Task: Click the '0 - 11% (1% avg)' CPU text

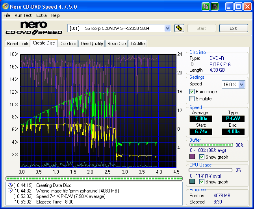Action: click(x=206, y=176)
